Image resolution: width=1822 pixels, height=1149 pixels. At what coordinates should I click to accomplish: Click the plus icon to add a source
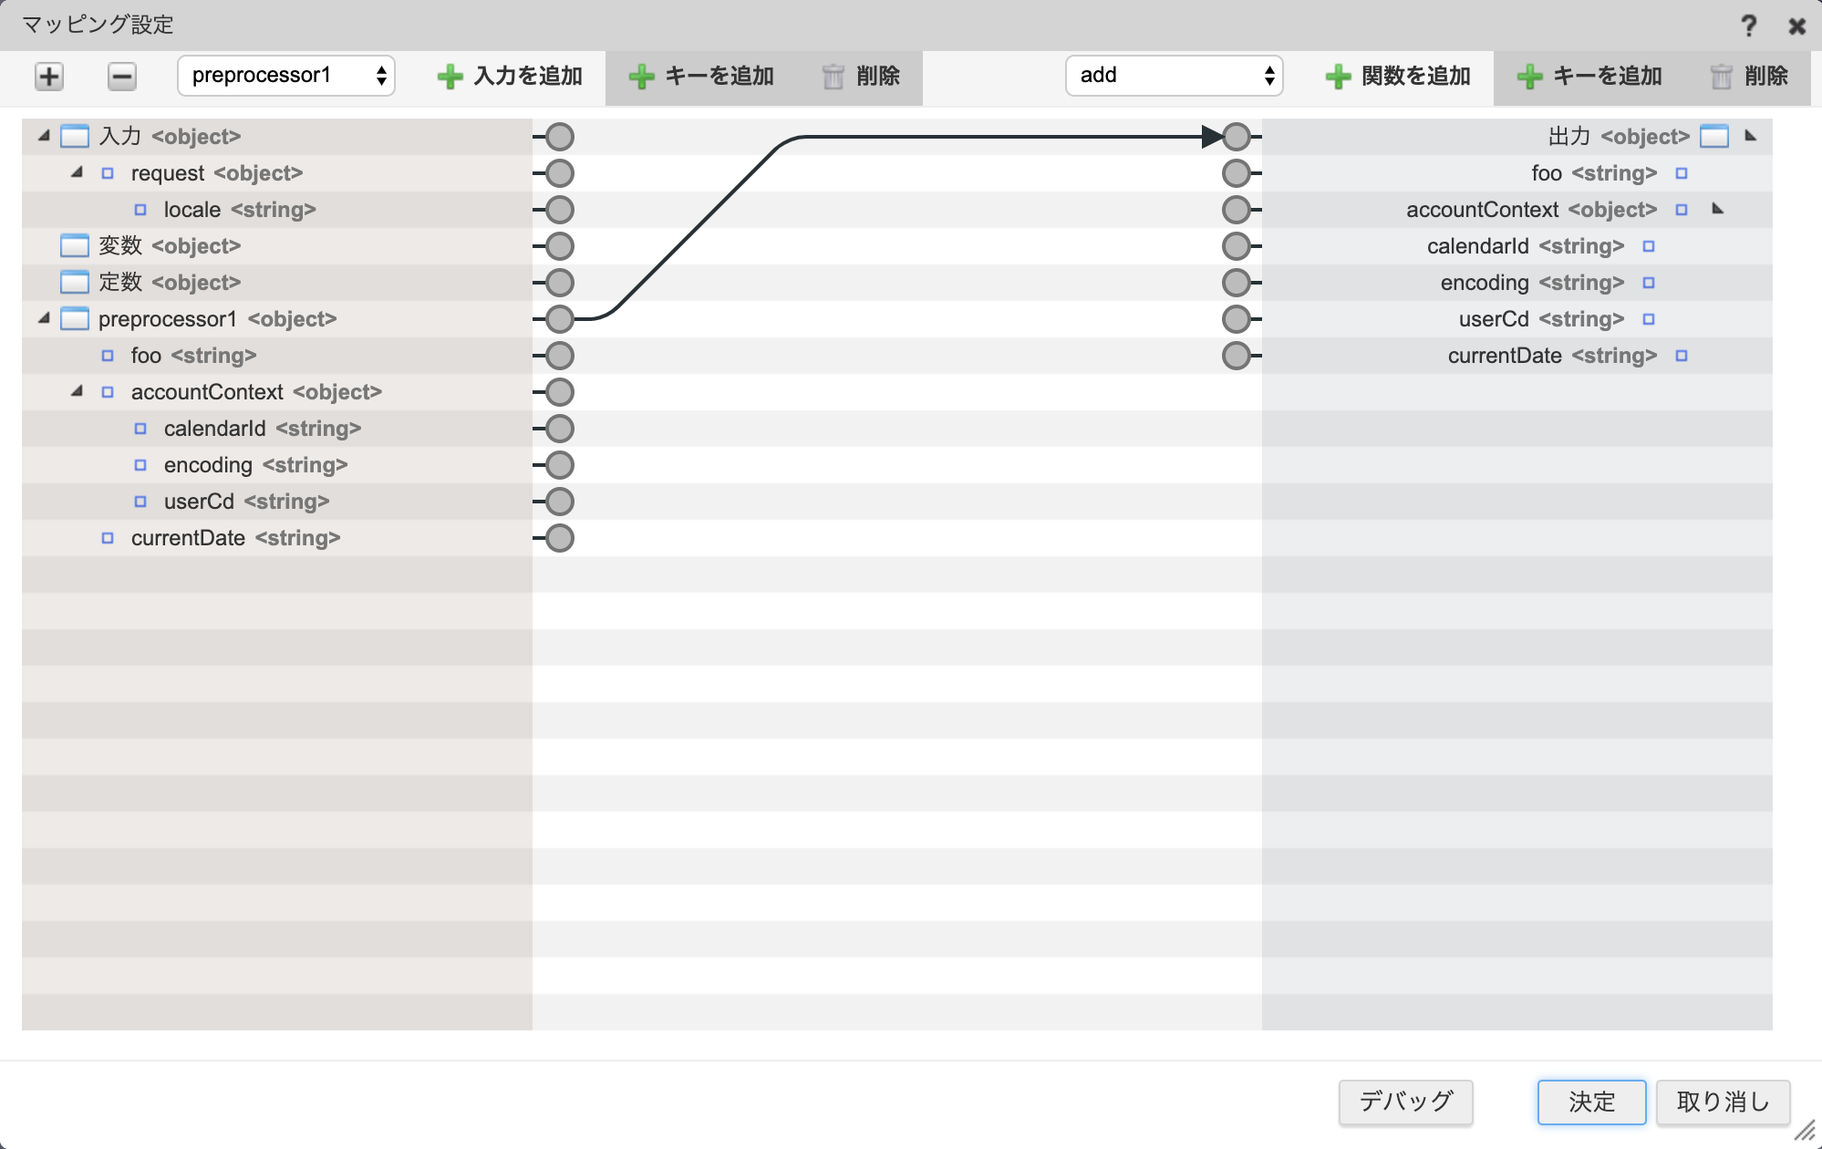pos(48,76)
